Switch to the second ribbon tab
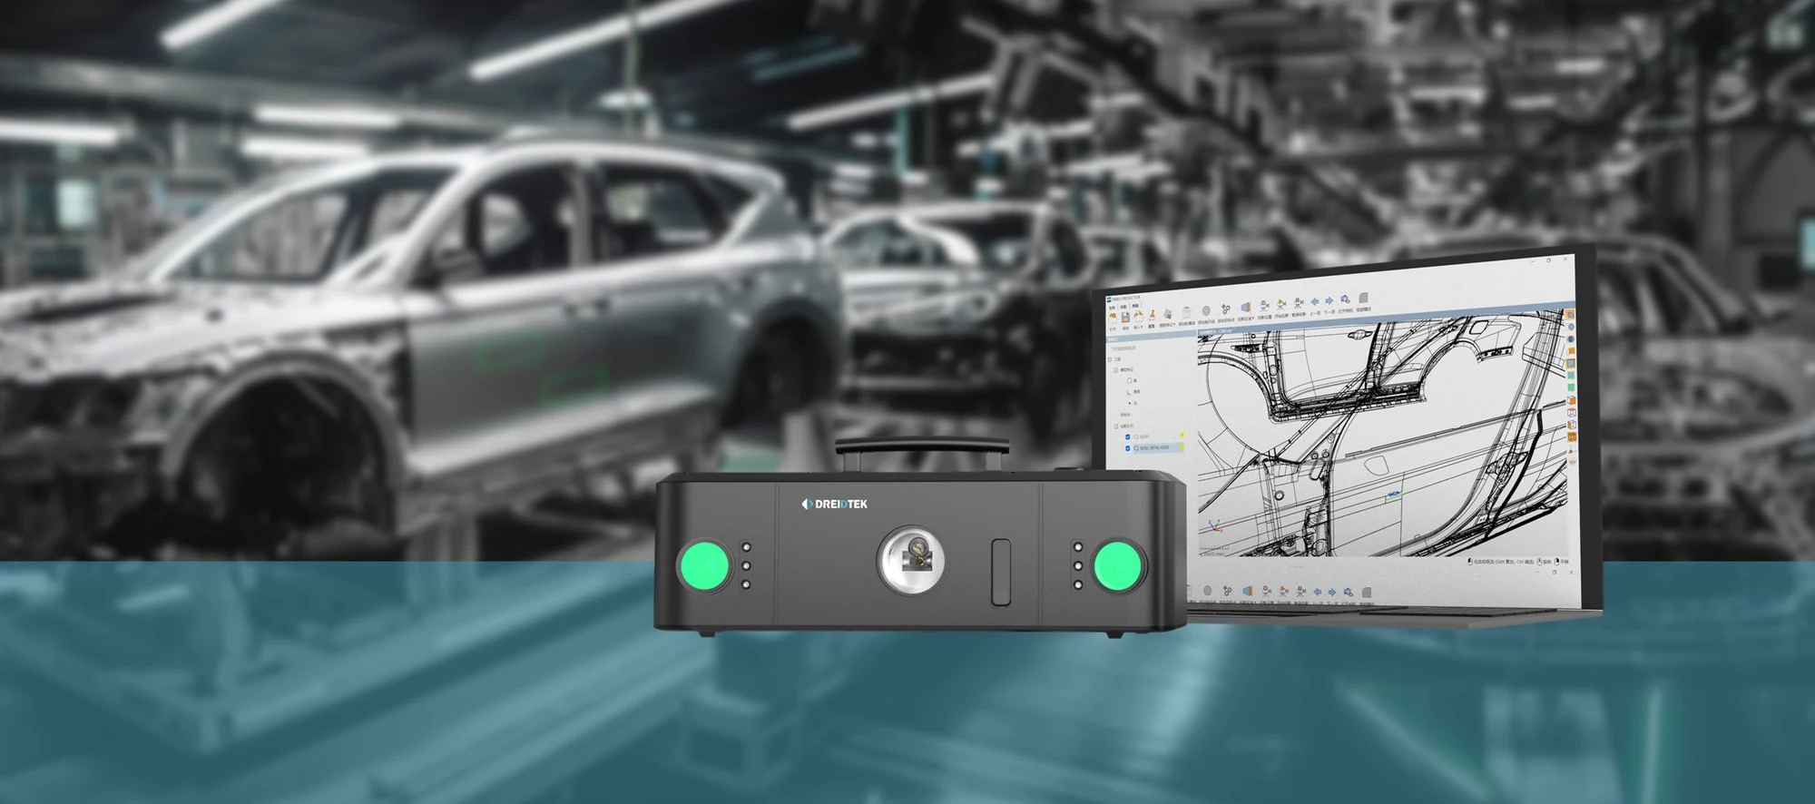The height and width of the screenshot is (804, 1815). [x=1123, y=307]
